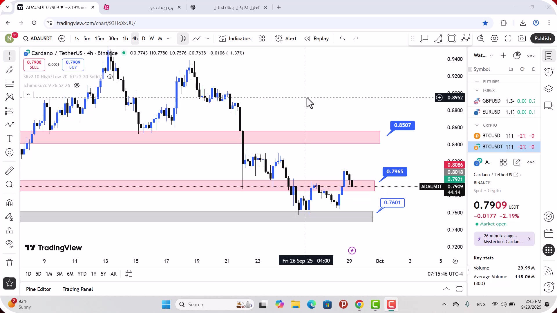Switch to the 15m timeframe
Screen dimensions: 557x313
click(x=100, y=39)
